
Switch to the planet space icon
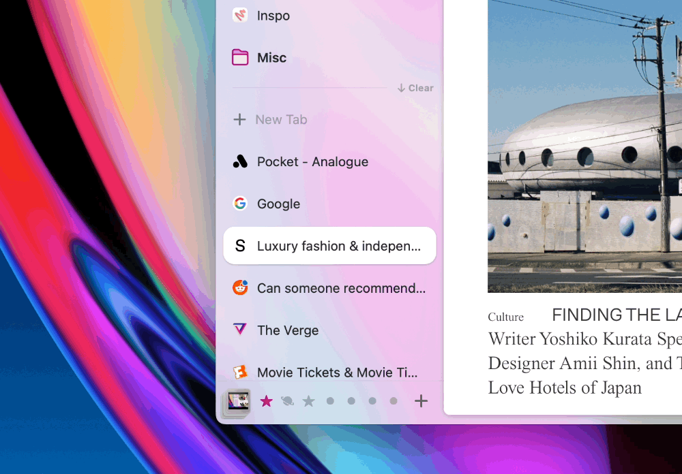[287, 401]
